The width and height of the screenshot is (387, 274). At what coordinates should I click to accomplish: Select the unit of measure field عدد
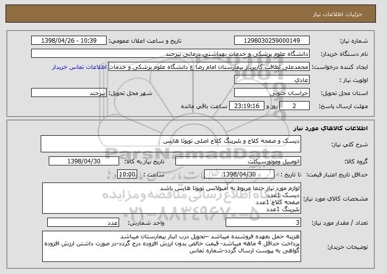coord(83,222)
